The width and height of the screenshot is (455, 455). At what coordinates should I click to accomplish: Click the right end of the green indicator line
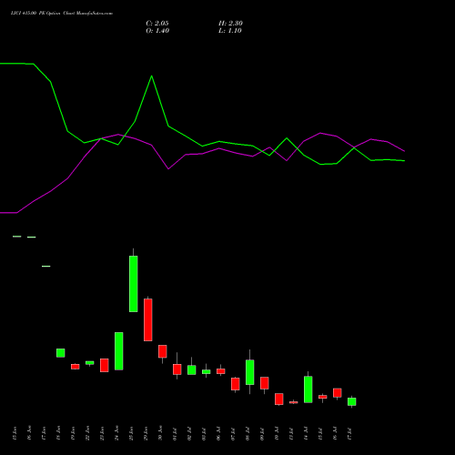(x=404, y=160)
